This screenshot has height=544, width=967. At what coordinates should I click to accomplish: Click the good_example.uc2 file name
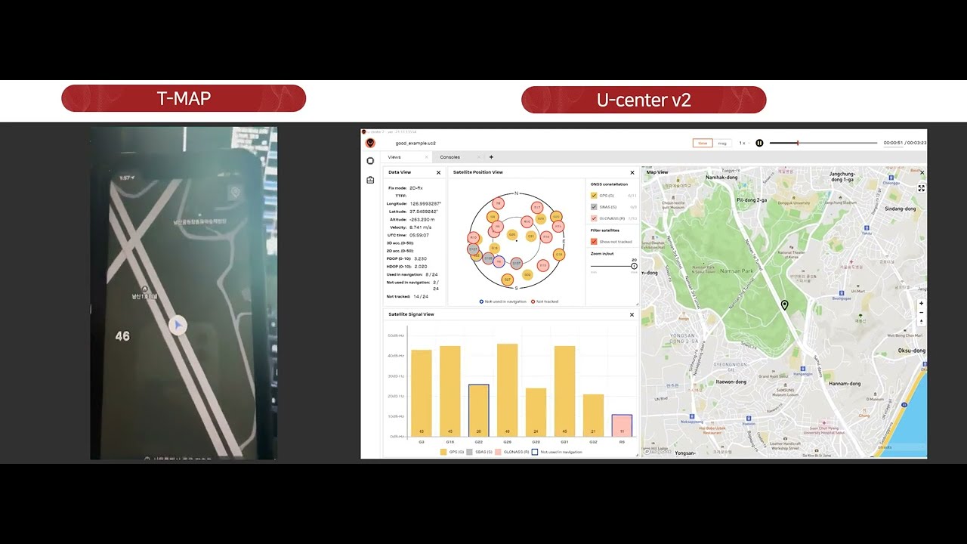pos(416,143)
